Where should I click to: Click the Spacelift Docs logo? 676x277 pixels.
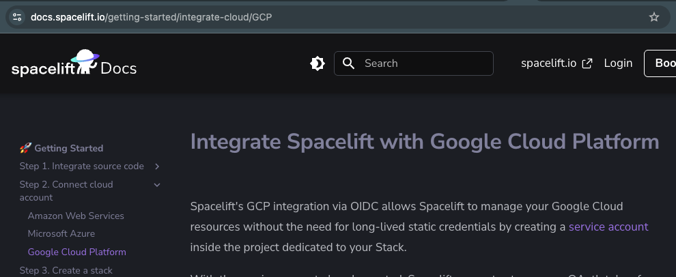point(74,63)
